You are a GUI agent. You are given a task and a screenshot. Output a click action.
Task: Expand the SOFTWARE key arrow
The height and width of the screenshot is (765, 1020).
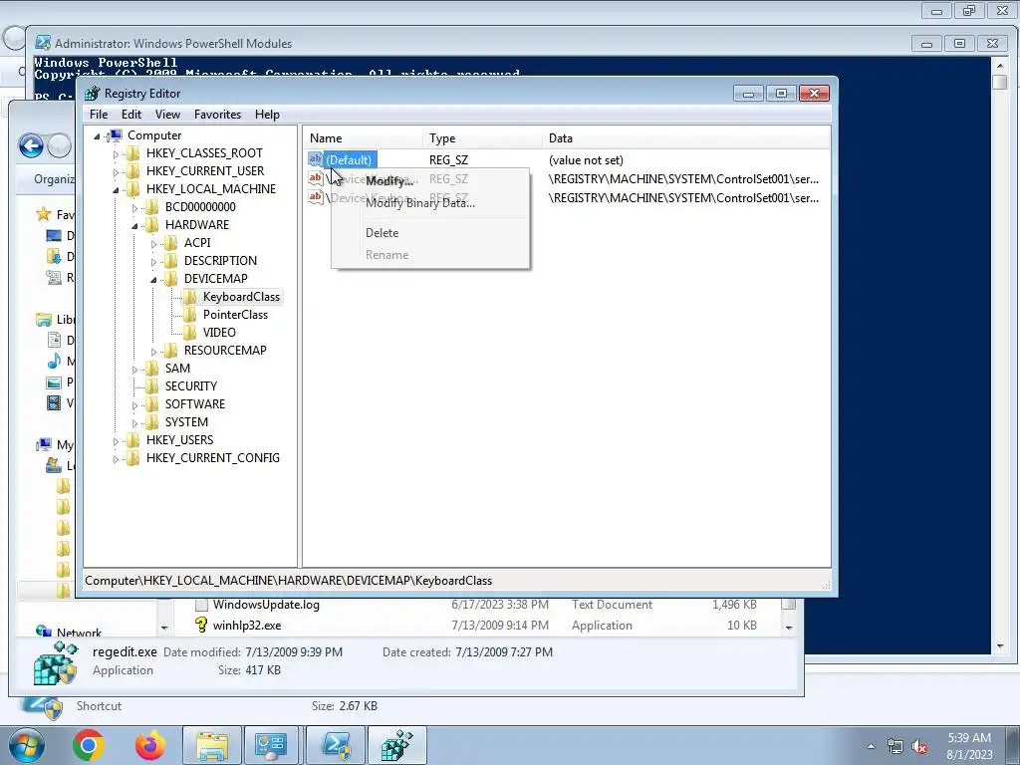(134, 405)
